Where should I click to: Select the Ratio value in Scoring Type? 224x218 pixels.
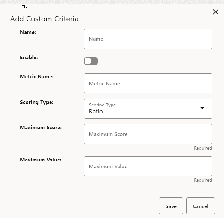click(x=96, y=112)
